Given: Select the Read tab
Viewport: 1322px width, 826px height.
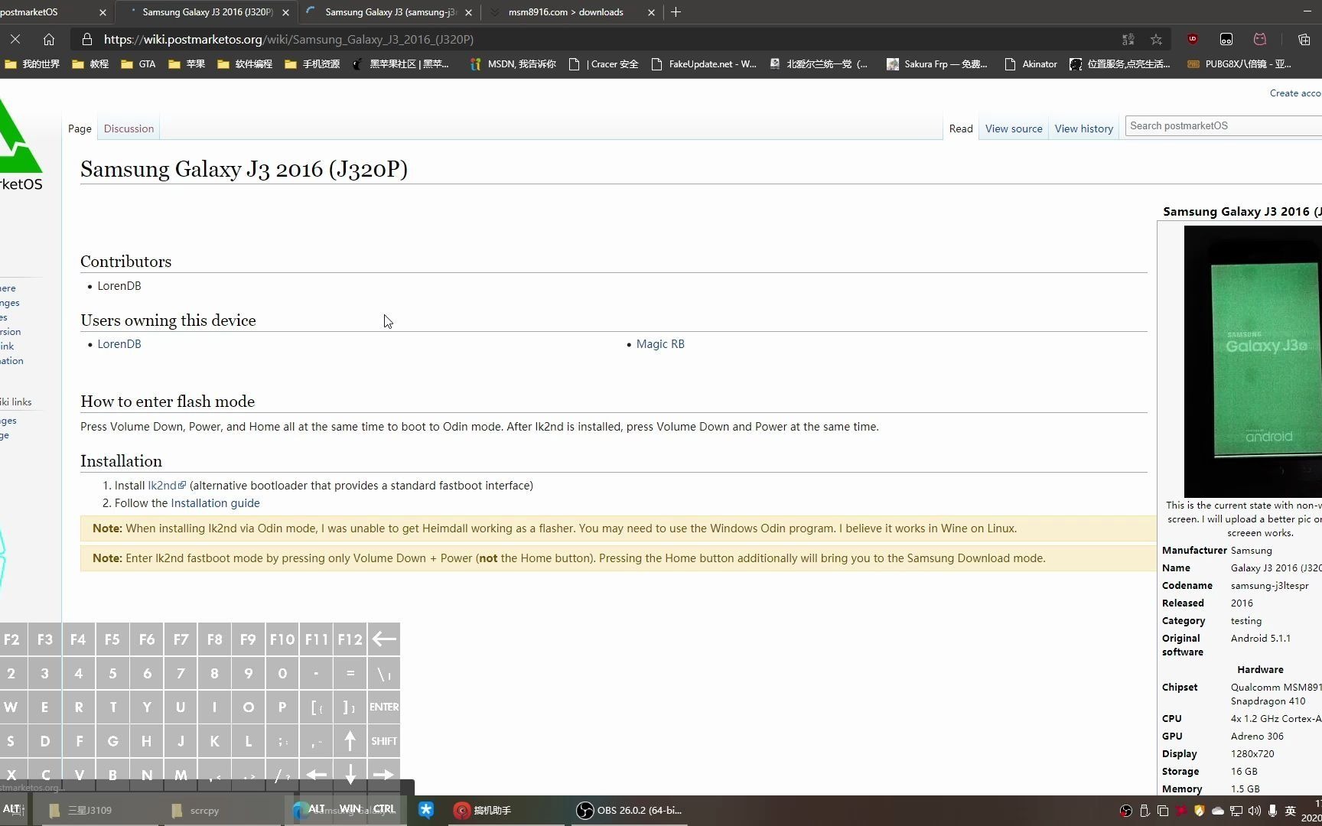Looking at the screenshot, I should pyautogui.click(x=961, y=128).
